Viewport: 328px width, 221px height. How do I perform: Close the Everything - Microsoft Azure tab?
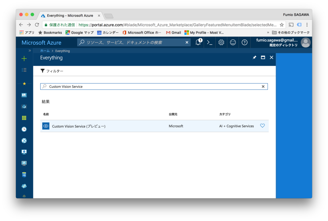coord(99,16)
